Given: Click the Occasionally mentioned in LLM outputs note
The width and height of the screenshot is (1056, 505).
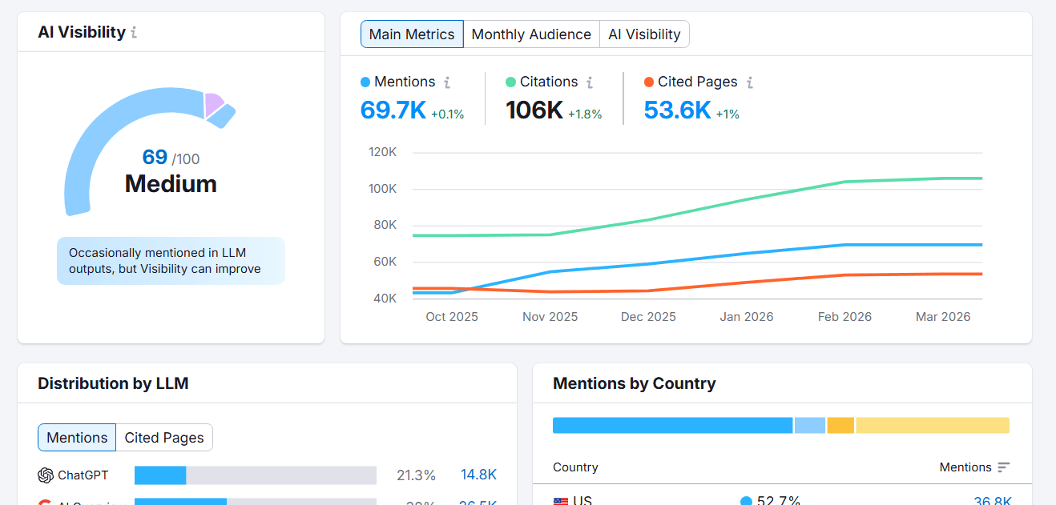Looking at the screenshot, I should point(171,261).
